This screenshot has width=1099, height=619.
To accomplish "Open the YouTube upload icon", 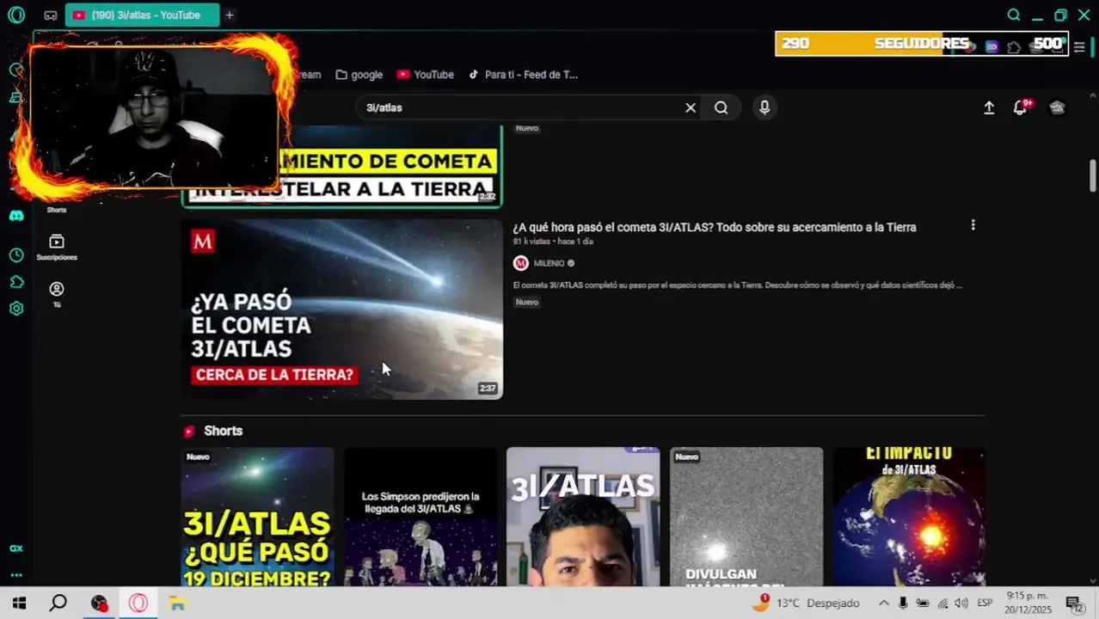I will pyautogui.click(x=989, y=107).
